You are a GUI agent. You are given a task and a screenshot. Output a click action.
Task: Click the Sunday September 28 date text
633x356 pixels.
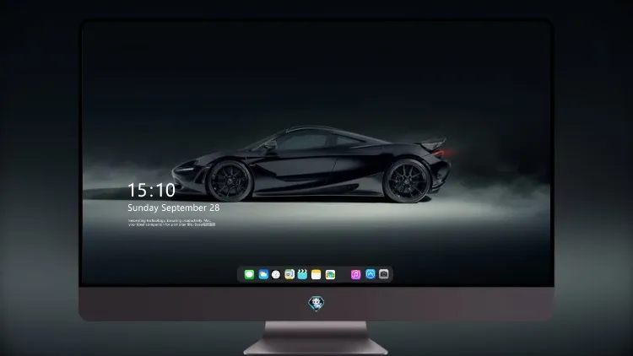pos(174,208)
